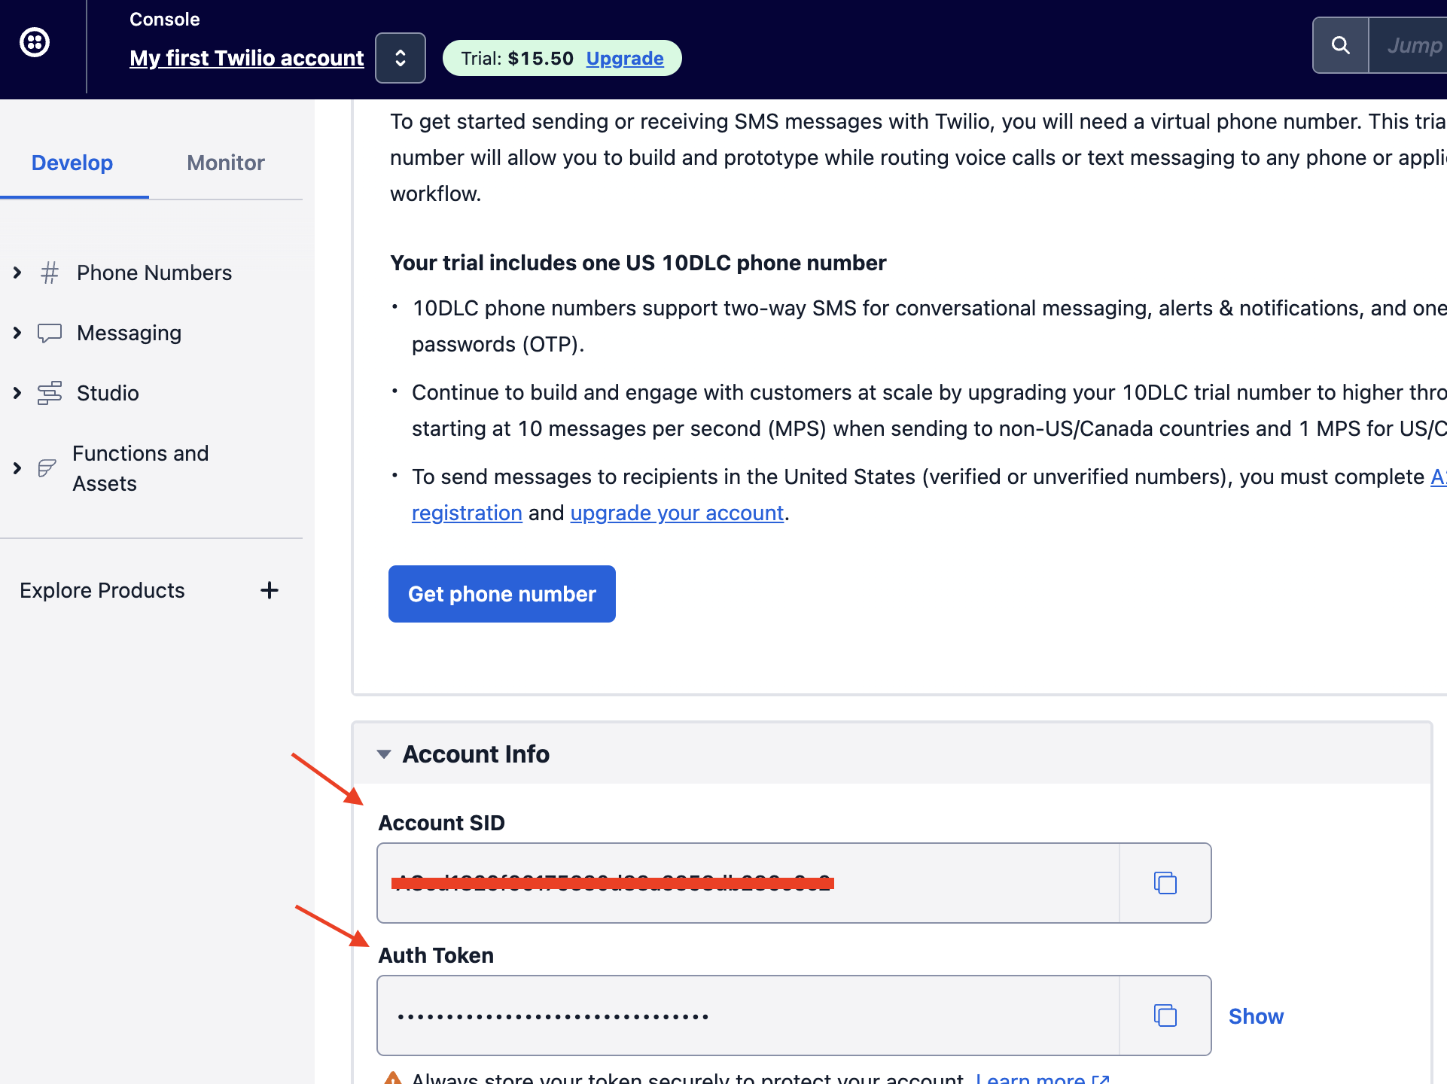Screen dimensions: 1447x1084
Task: Copy the Auth Token value
Action: tap(1165, 1015)
